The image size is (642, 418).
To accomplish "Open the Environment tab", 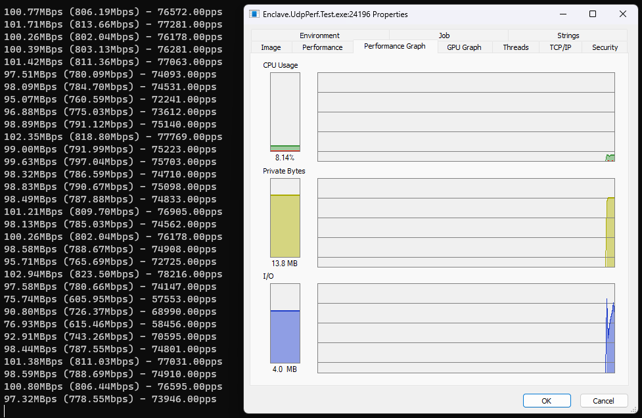I will pyautogui.click(x=320, y=35).
